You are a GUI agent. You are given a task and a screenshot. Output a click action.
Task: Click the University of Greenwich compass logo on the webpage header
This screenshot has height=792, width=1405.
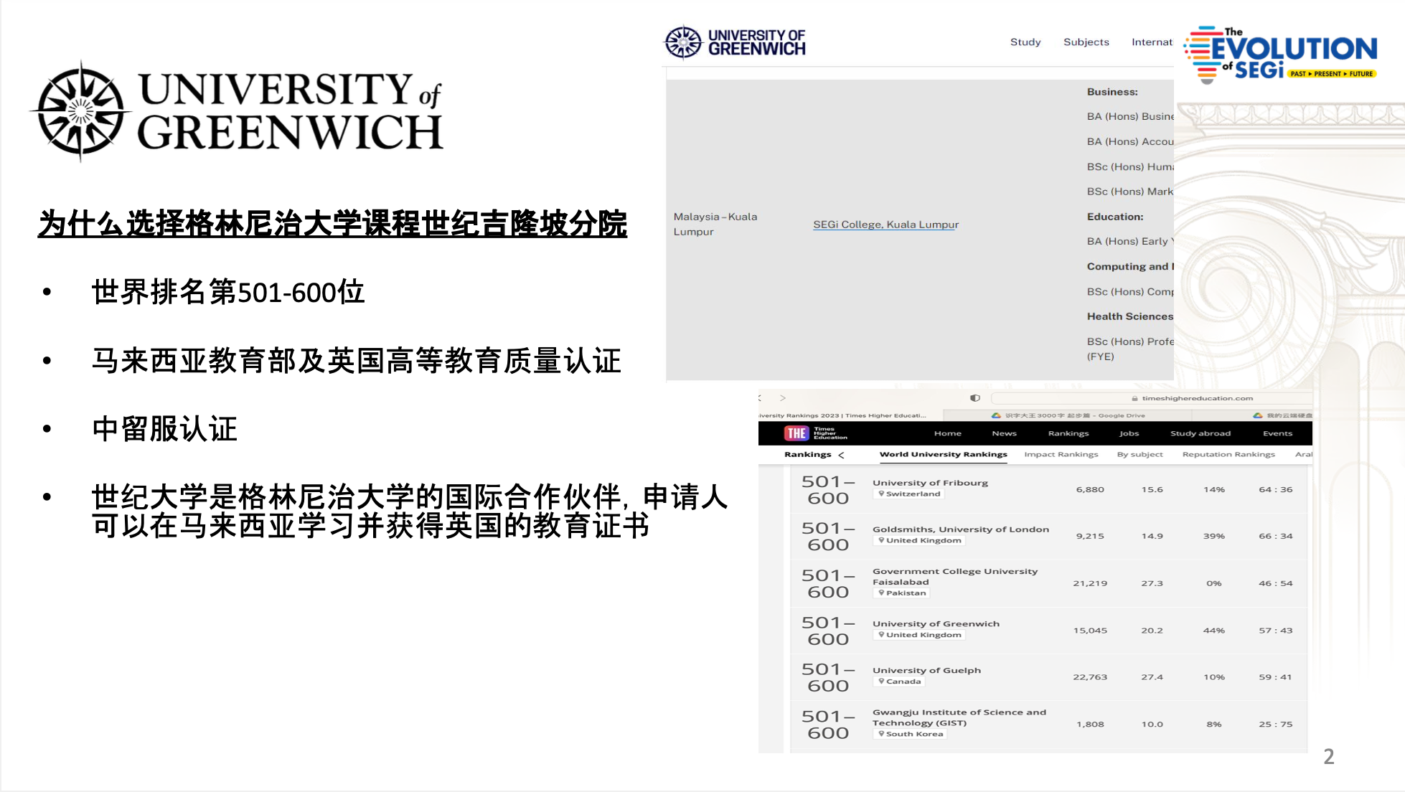click(683, 42)
